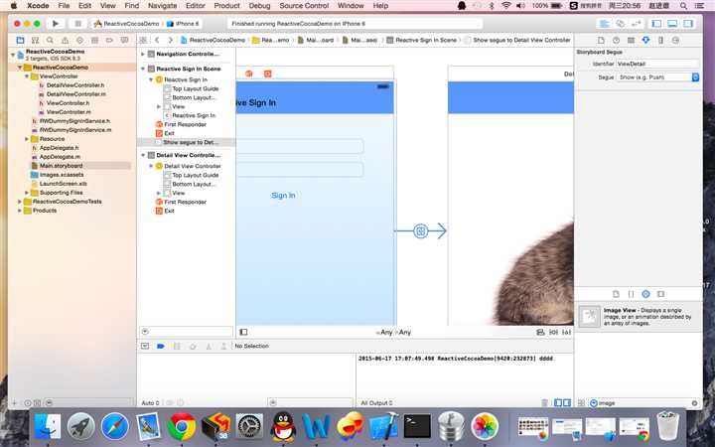Show the Connections inspector

tap(675, 40)
